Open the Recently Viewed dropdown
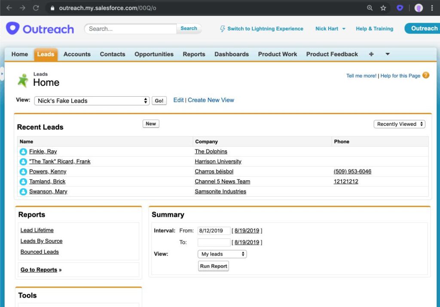Image resolution: width=440 pixels, height=307 pixels. coord(399,124)
